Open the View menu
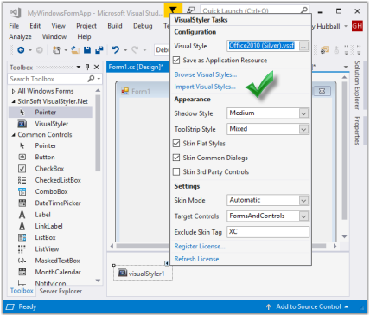Viewport: 370px width, 316px height. [59, 26]
